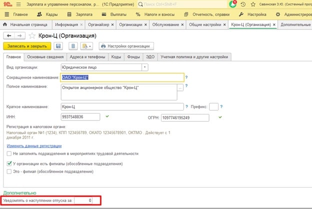Click the navigate forward arrow

pos(19,35)
